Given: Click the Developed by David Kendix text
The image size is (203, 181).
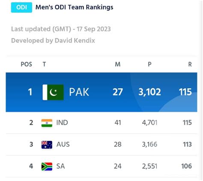Looking at the screenshot, I should [x=53, y=41].
